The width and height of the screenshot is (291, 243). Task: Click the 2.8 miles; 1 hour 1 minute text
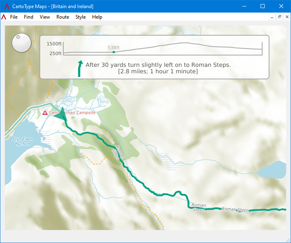pos(158,72)
